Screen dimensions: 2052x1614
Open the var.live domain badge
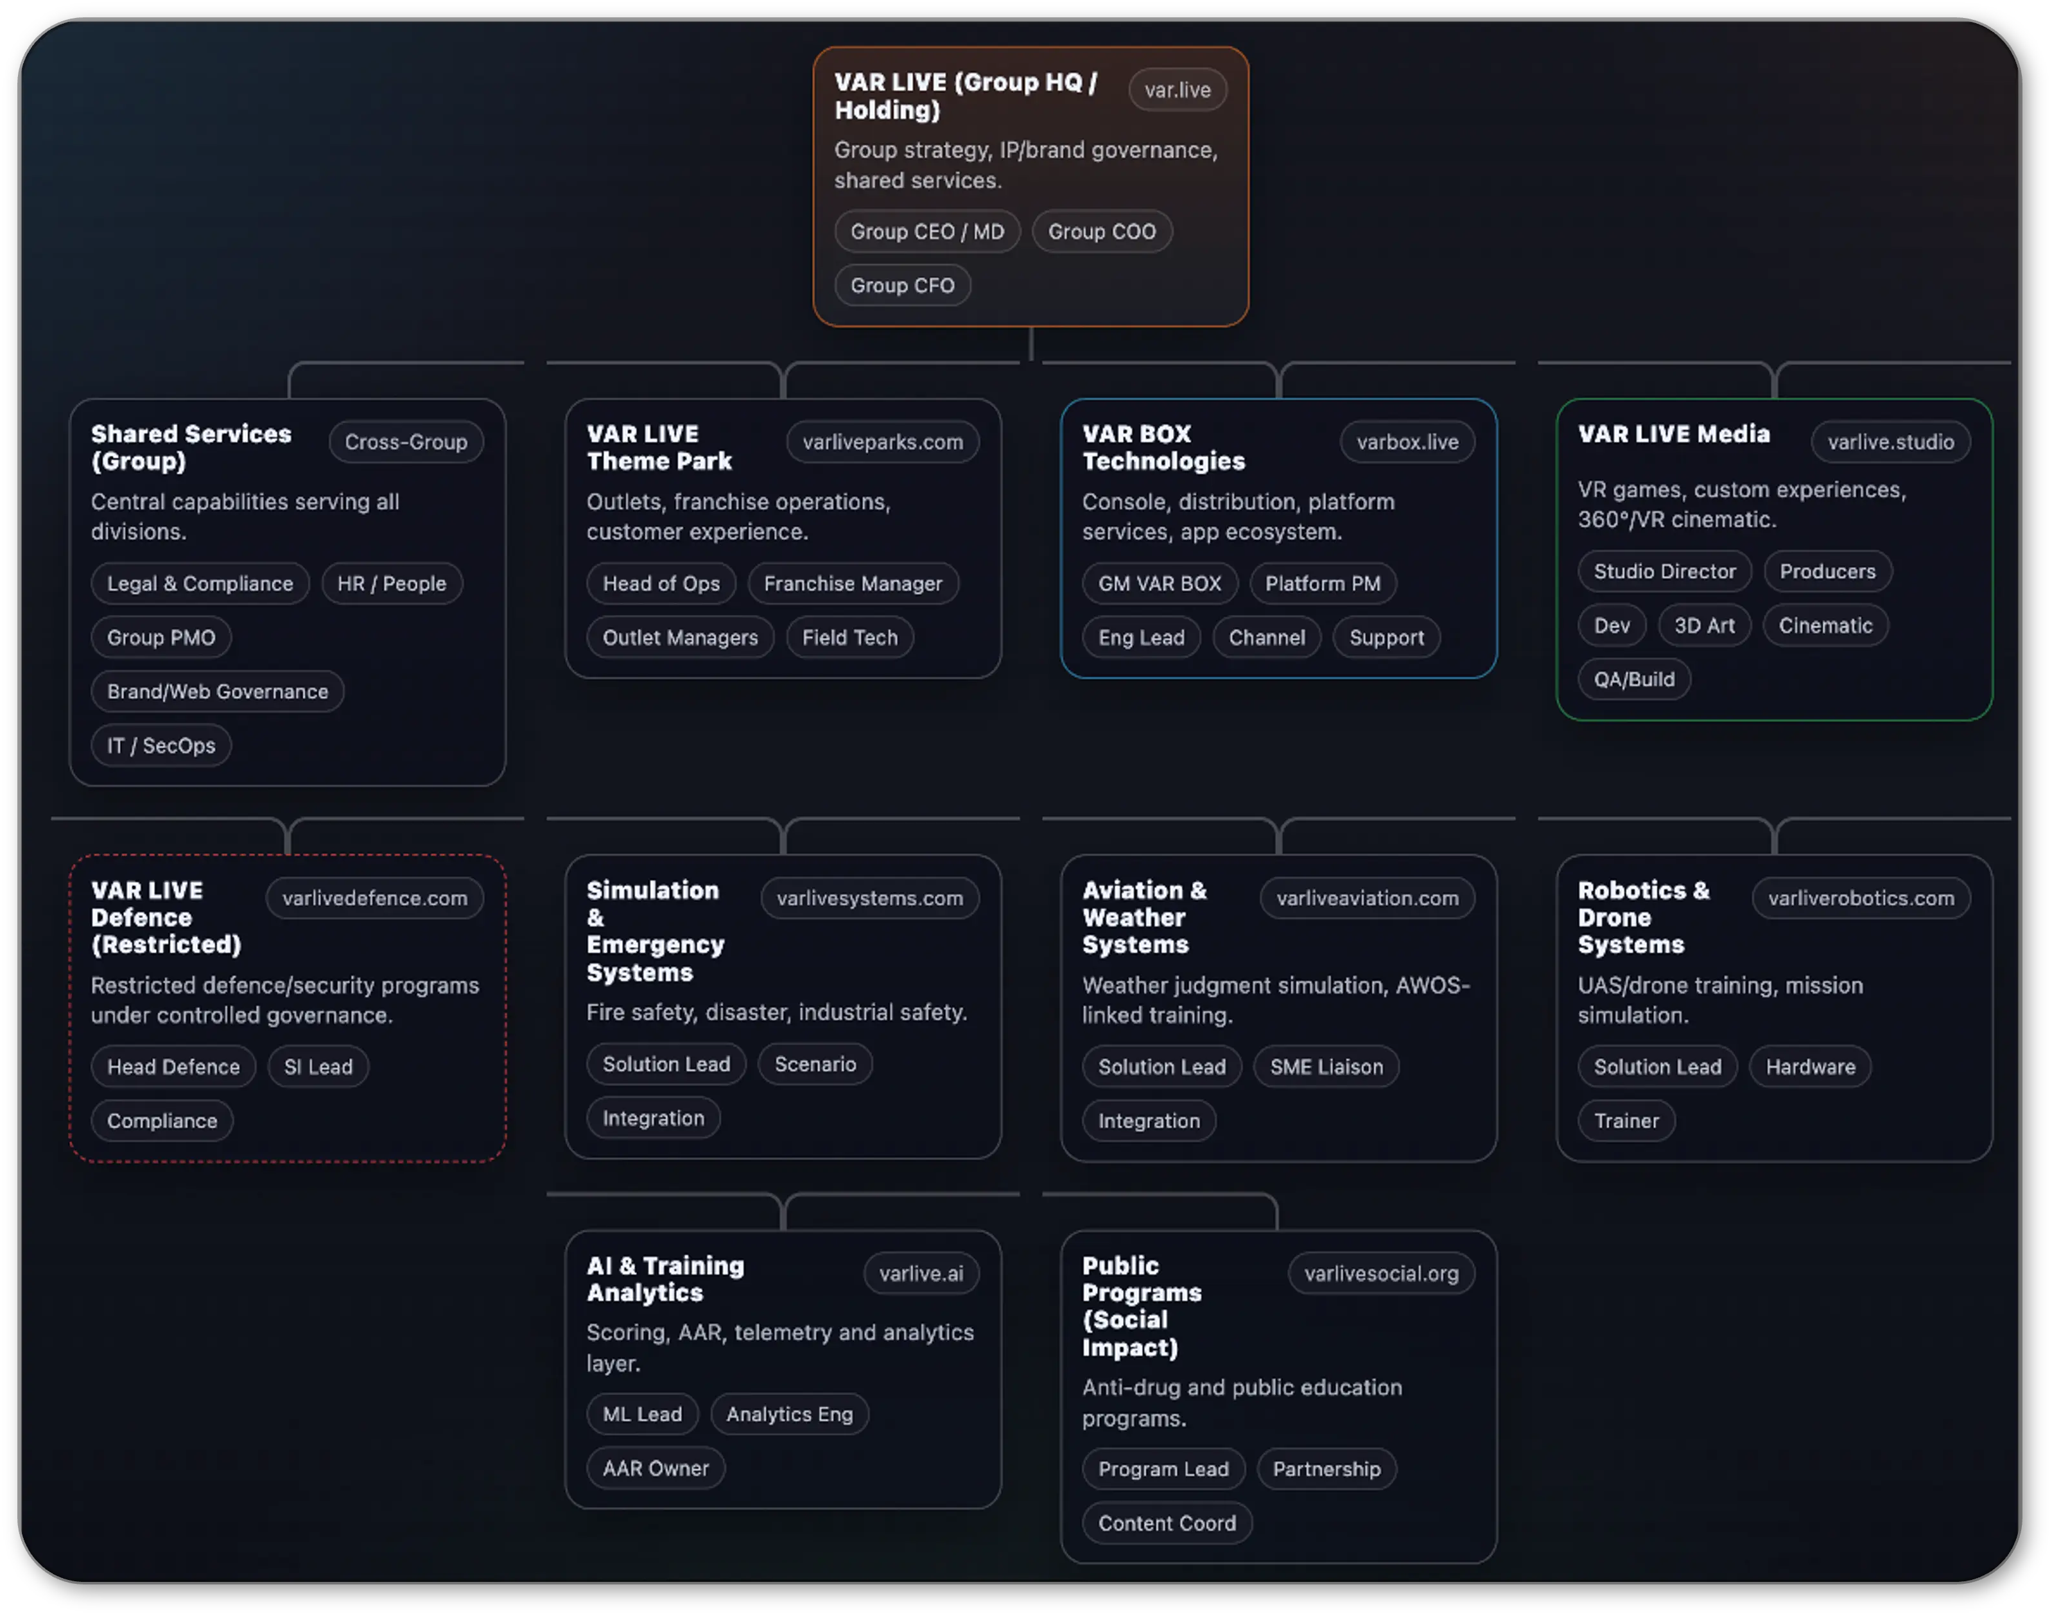tap(1178, 90)
